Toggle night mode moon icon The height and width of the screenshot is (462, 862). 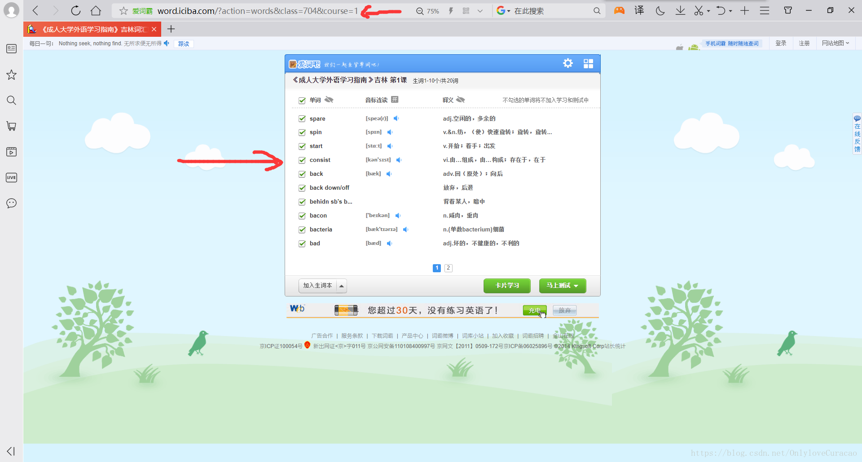(660, 11)
